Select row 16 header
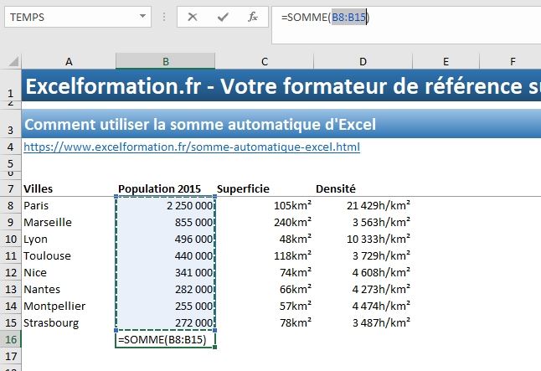Screen dimensions: 541x371 click(10, 339)
